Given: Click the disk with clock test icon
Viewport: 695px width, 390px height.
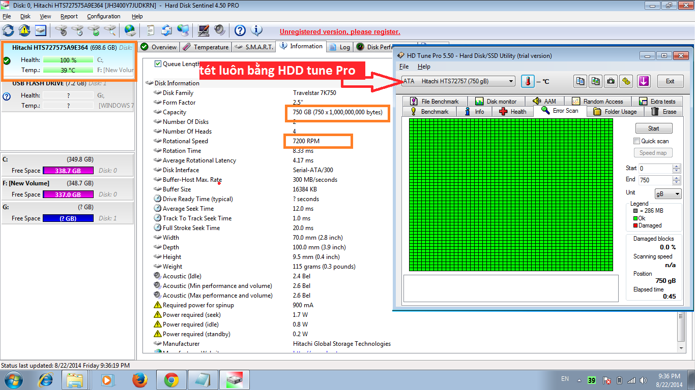Looking at the screenshot, I should 77,30.
